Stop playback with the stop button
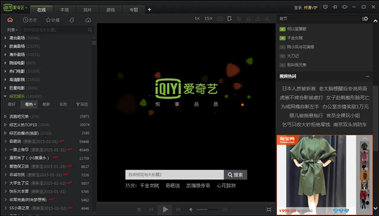Image resolution: width=379 pixels, height=216 pixels. 139,209
